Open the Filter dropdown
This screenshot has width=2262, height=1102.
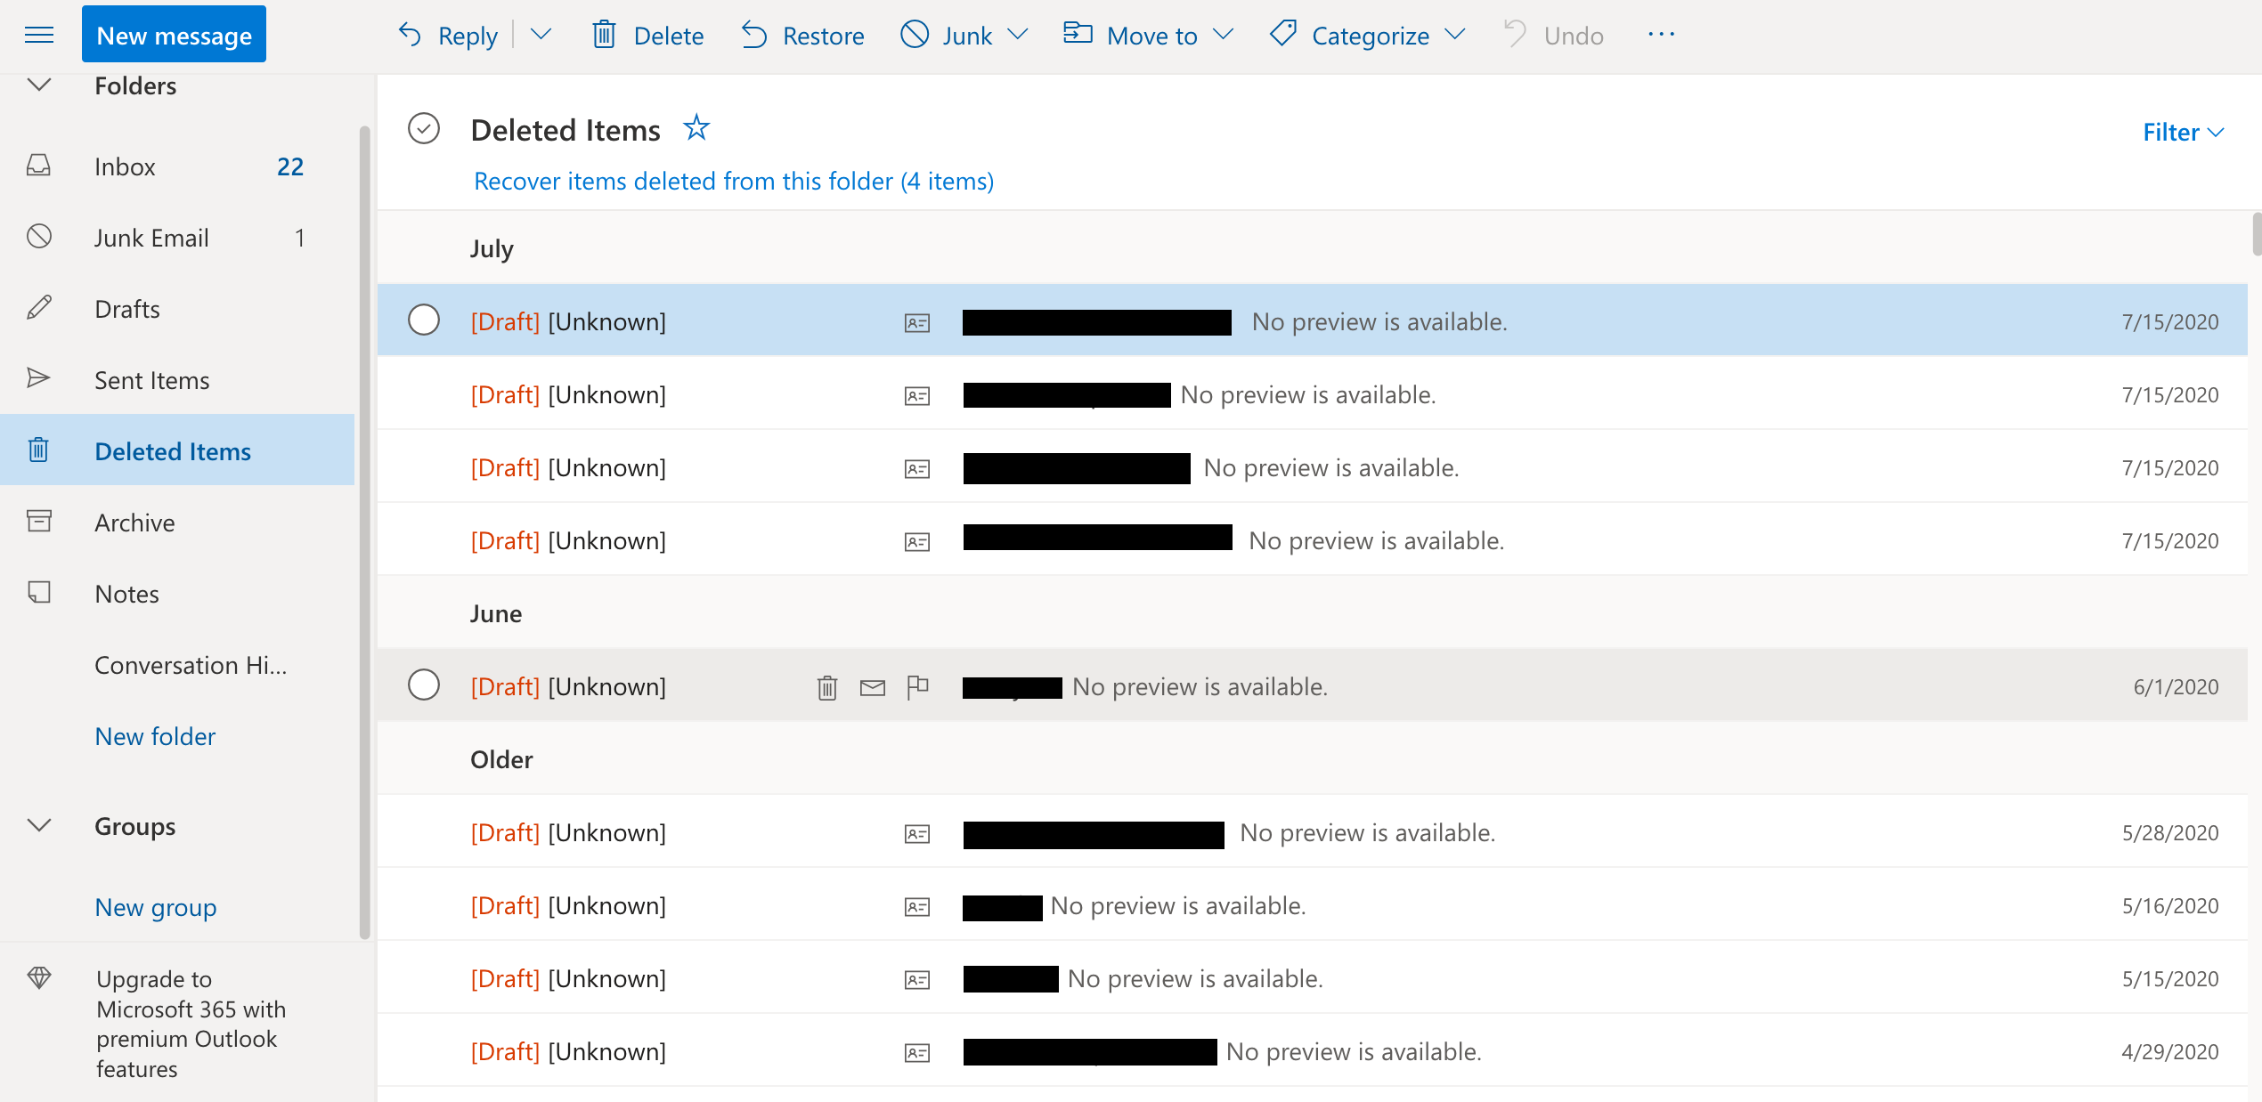click(x=2183, y=132)
